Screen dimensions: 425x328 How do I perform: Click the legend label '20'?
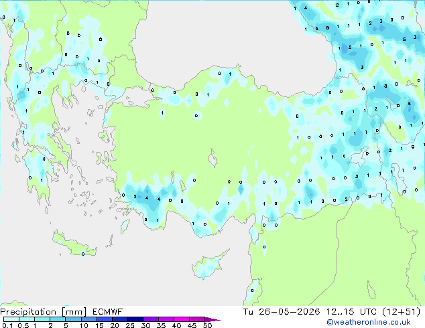[x=115, y=325]
